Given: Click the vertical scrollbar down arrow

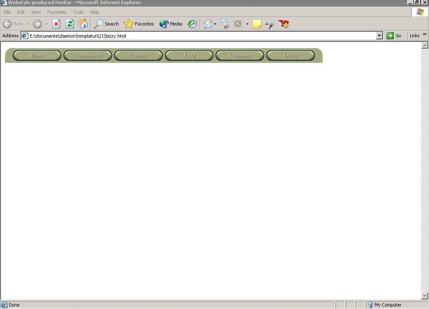Looking at the screenshot, I should click(x=424, y=296).
